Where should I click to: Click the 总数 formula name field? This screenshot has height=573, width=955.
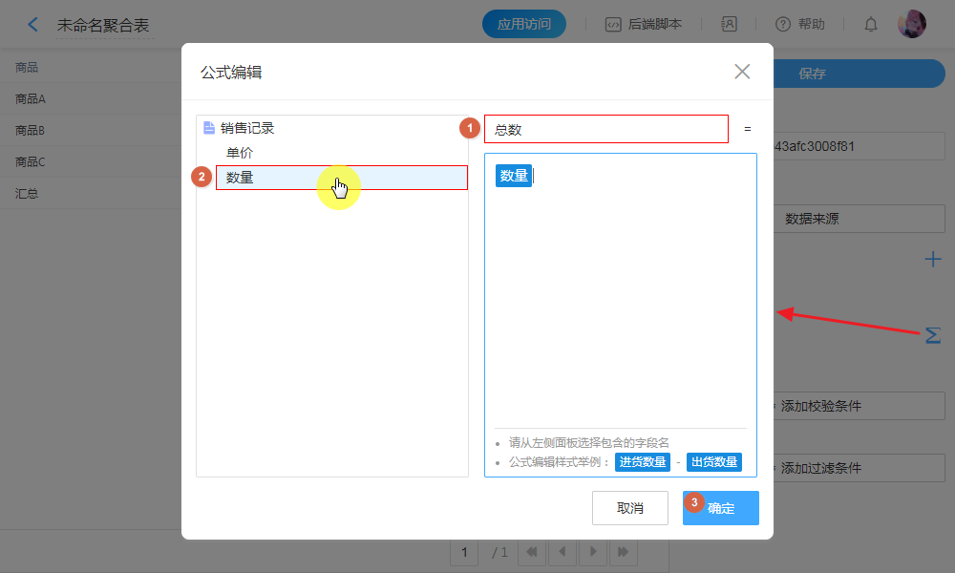(605, 129)
